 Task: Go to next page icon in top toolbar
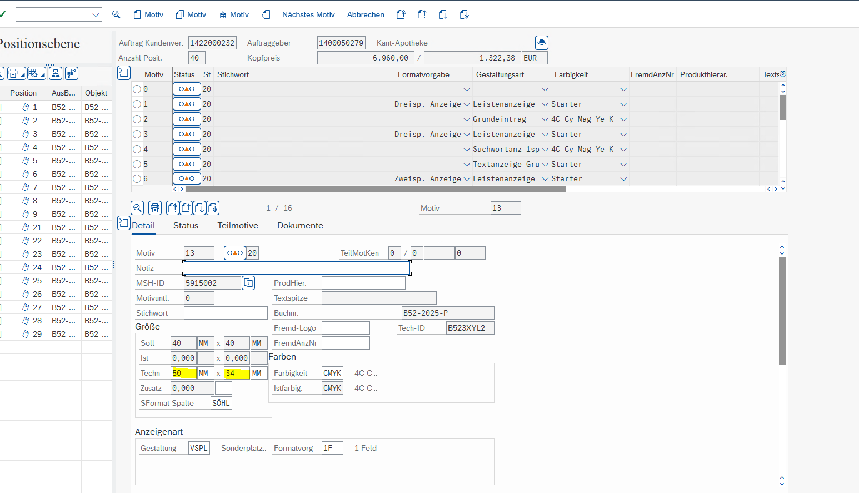pyautogui.click(x=443, y=14)
